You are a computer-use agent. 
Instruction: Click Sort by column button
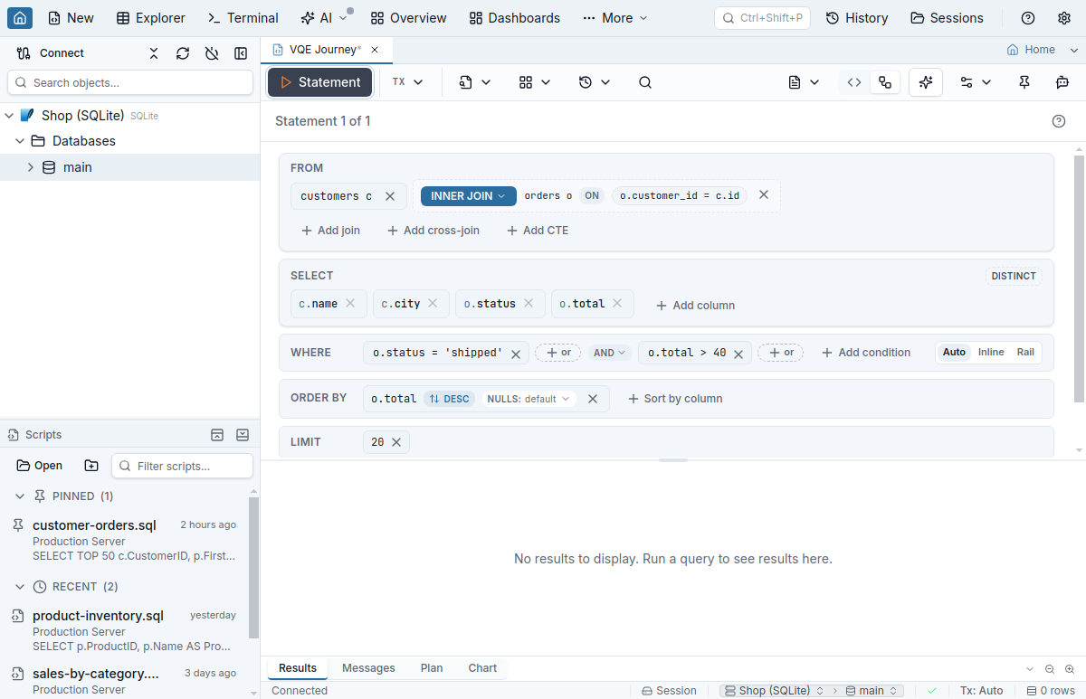click(x=675, y=399)
